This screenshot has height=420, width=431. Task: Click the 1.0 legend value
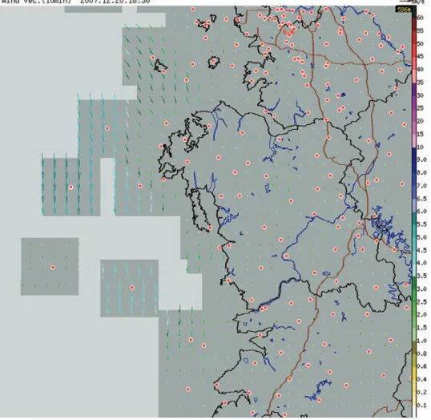tap(421, 341)
